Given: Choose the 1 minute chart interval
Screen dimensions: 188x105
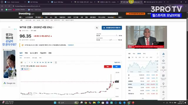Looking at the screenshot, I should (29, 62).
